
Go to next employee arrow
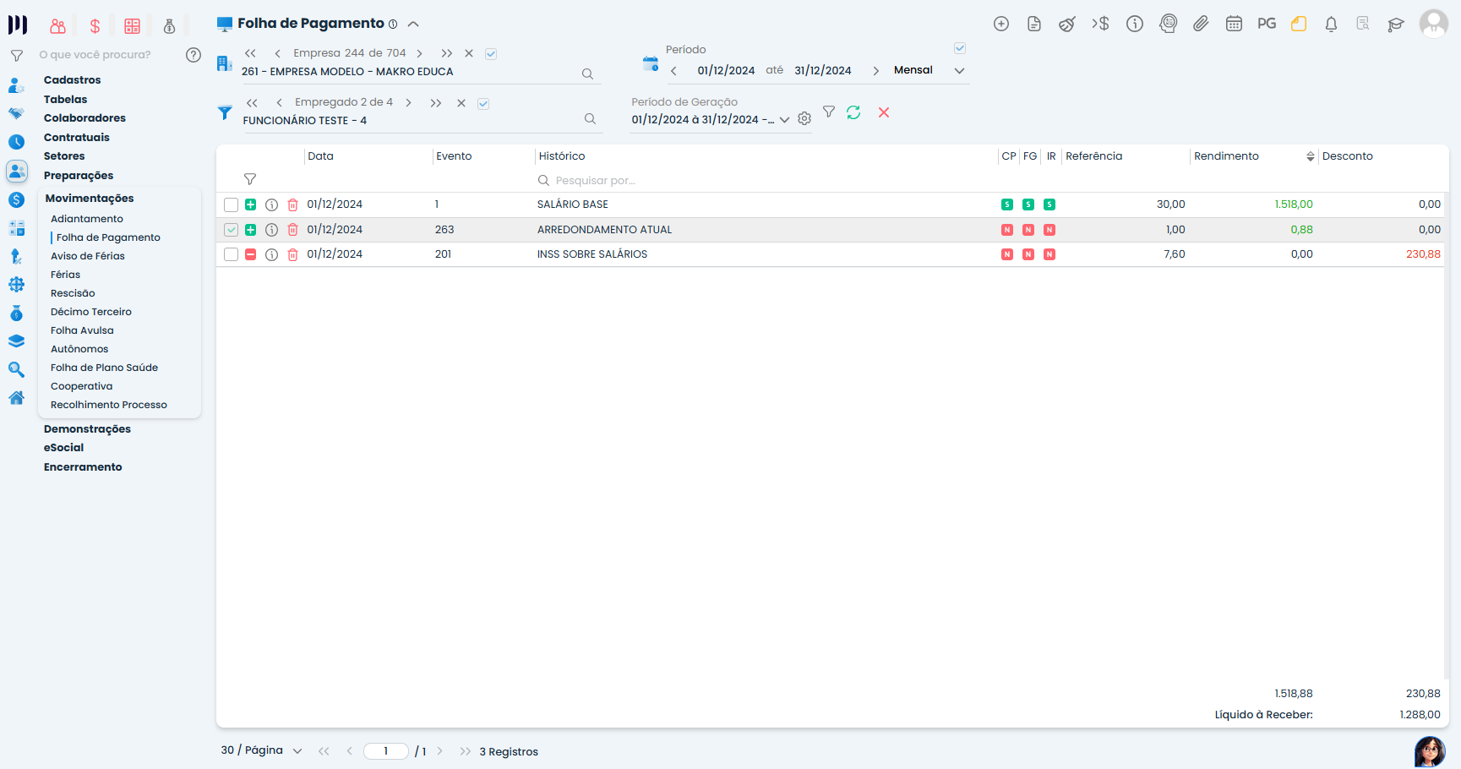tap(409, 103)
